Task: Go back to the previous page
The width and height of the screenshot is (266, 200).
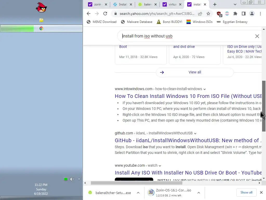Action: point(89,14)
